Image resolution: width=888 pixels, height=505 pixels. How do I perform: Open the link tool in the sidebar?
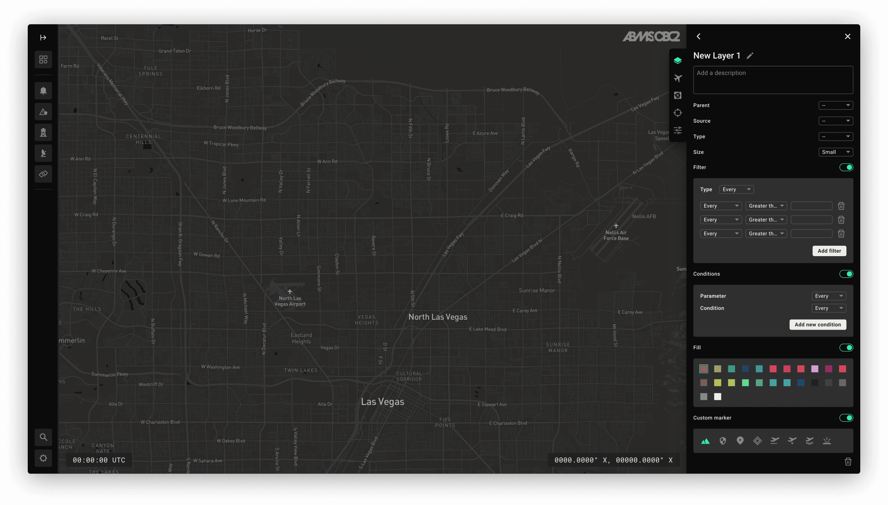pos(43,174)
